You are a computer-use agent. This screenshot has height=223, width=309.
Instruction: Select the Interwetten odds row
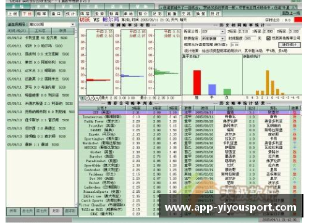130,117
